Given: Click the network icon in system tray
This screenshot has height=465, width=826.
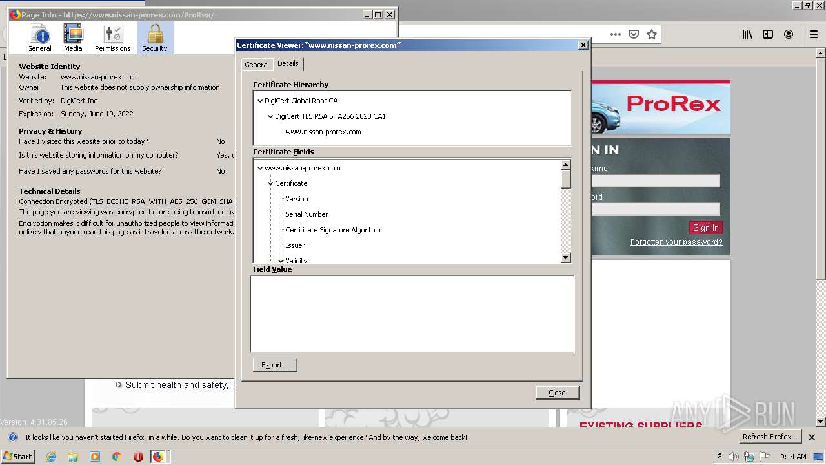Looking at the screenshot, I should [x=749, y=457].
